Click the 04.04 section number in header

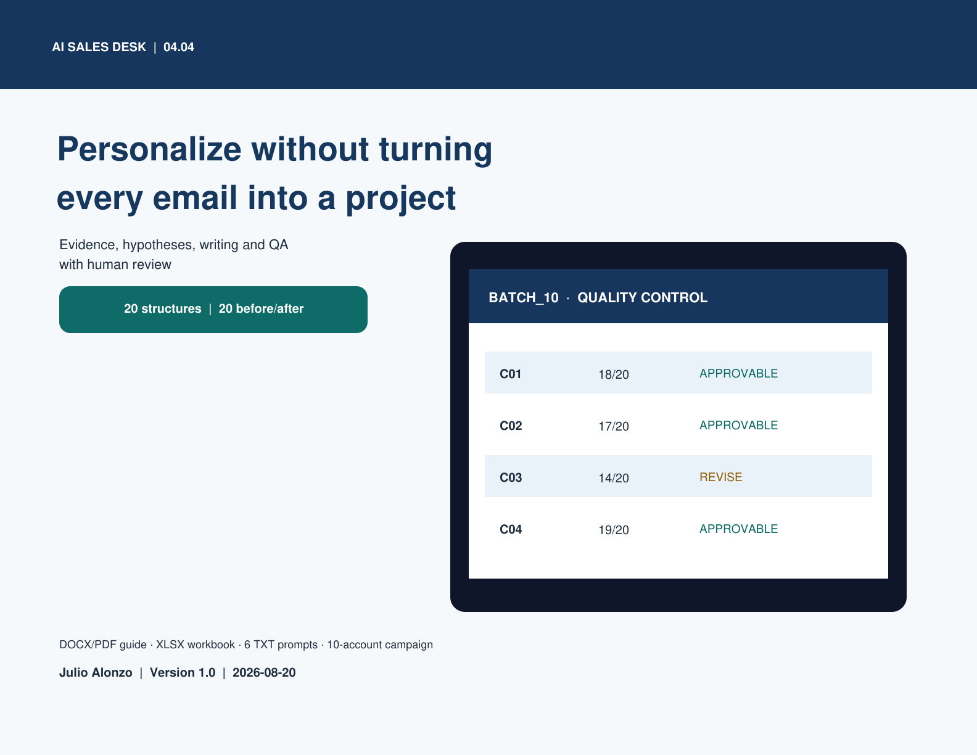coord(179,47)
